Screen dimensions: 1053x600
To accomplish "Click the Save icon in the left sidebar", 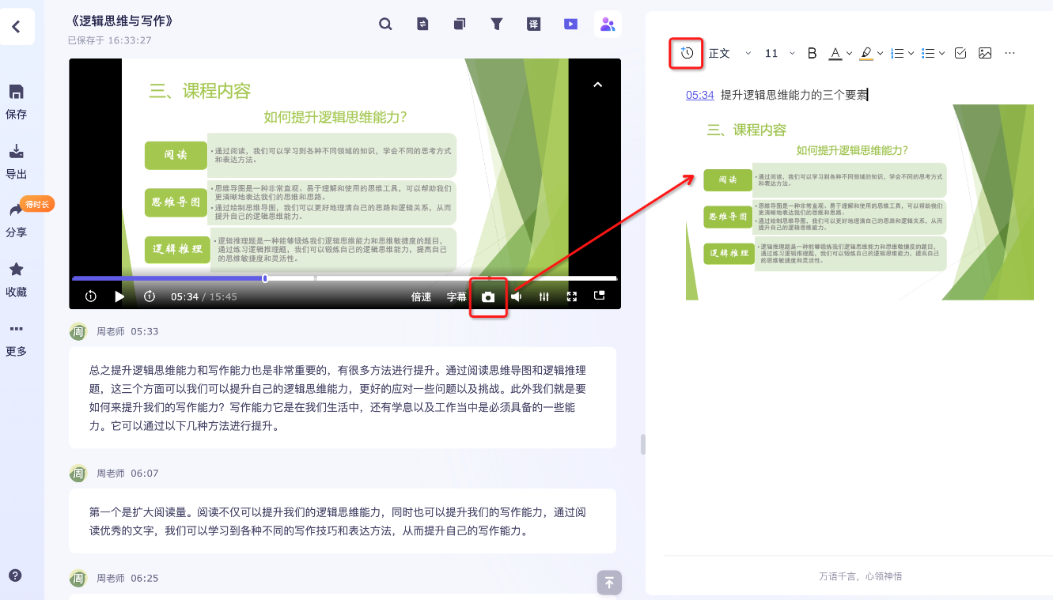I will click(x=16, y=100).
